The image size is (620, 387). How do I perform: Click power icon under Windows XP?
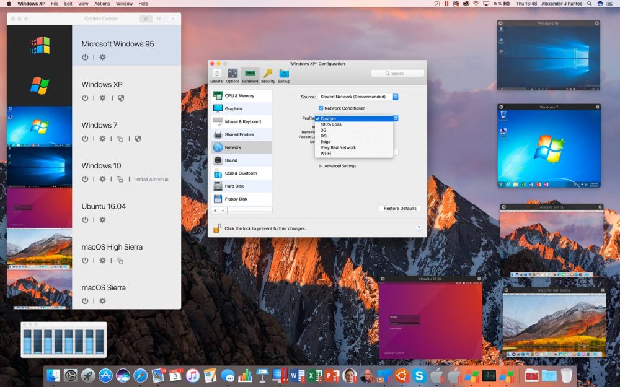point(85,98)
